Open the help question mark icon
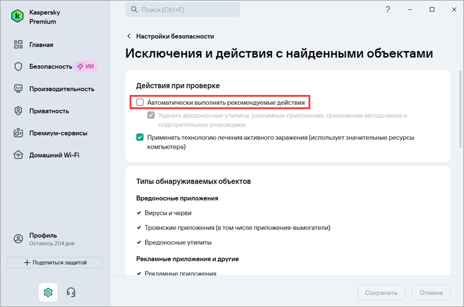The height and width of the screenshot is (307, 464). (387, 10)
